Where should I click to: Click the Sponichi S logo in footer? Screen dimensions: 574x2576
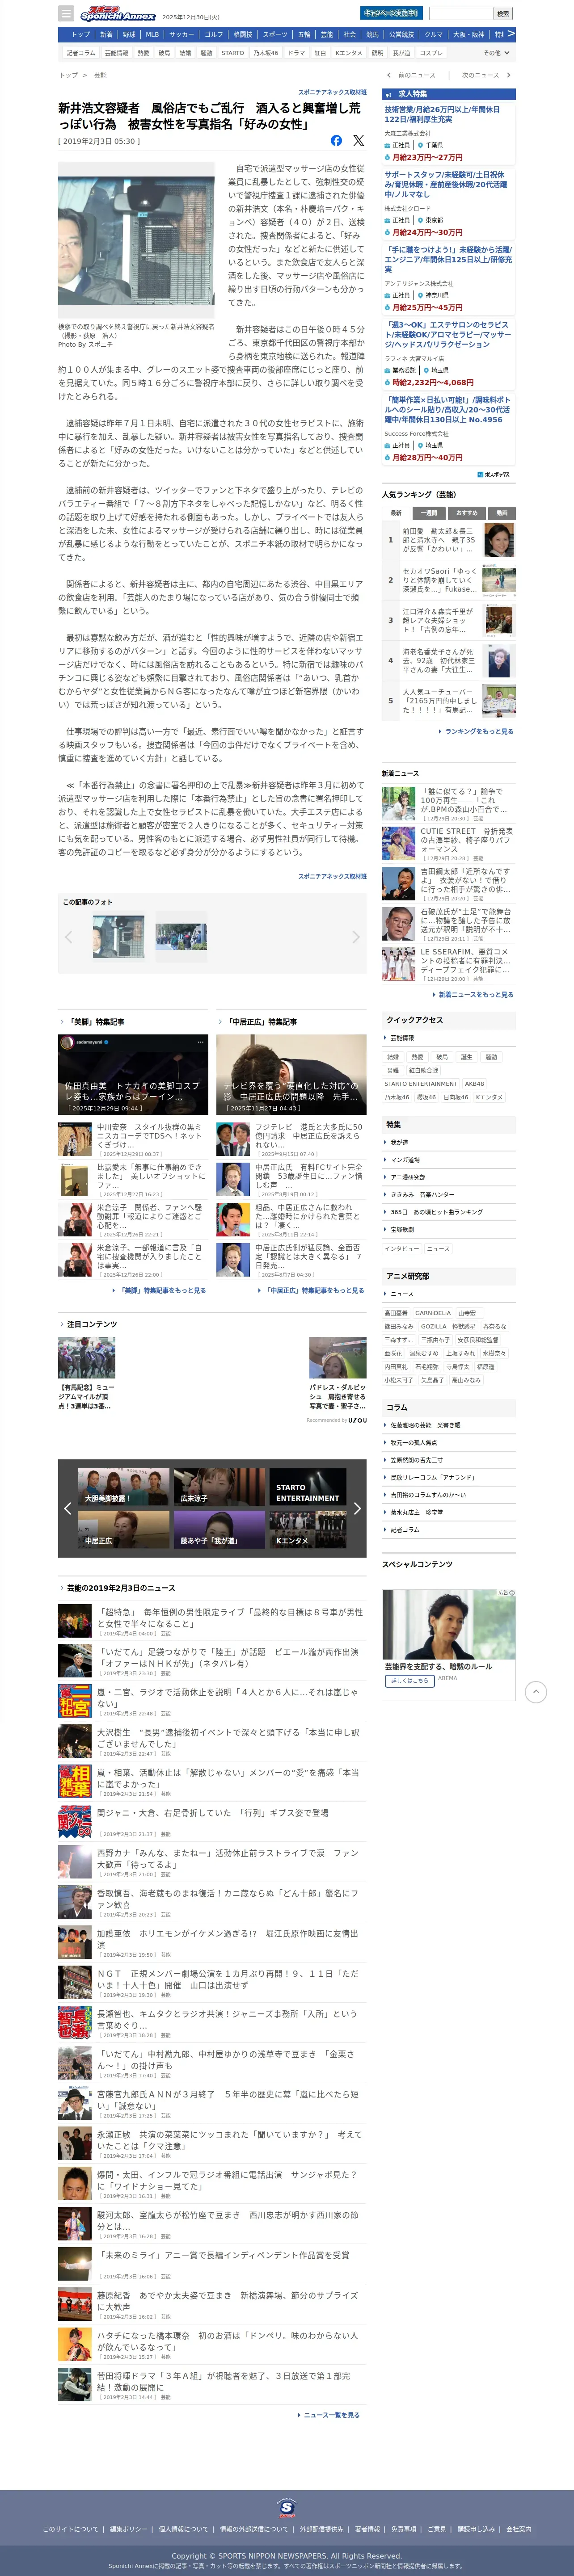287,2507
